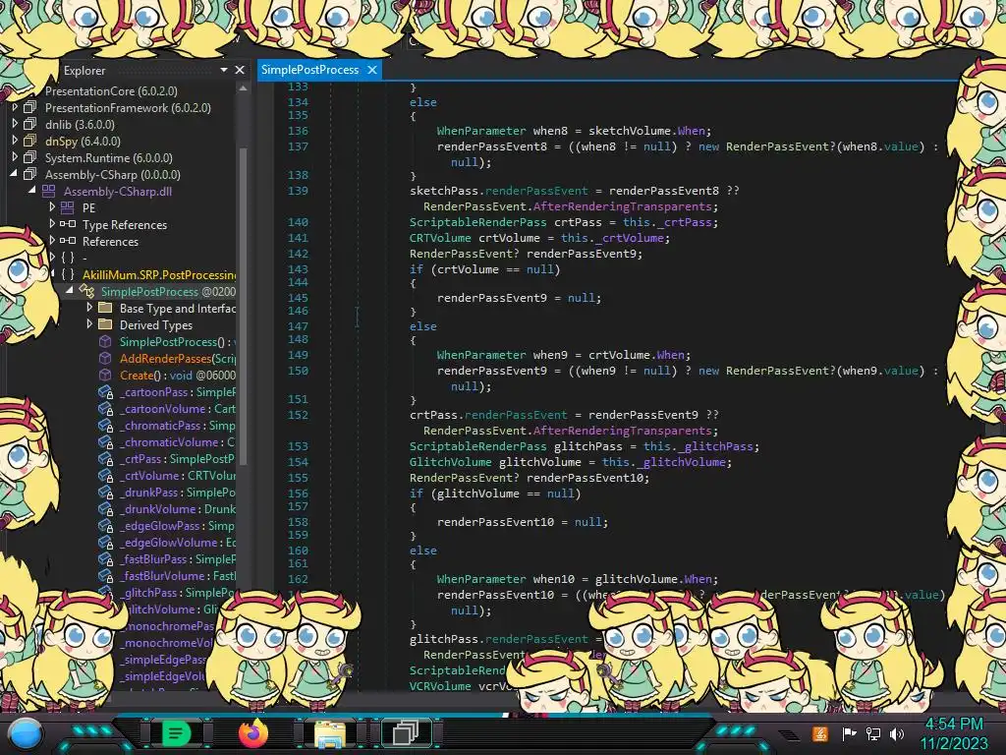Click the Create() method icon
1006x755 pixels.
point(105,375)
